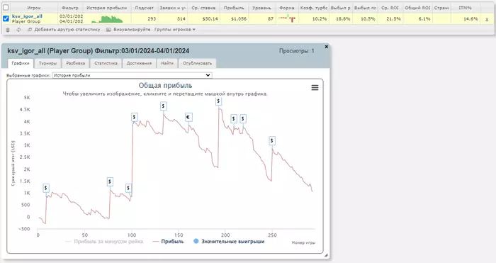The width and height of the screenshot is (496, 263).
Task: Open the chart hamburger export menu
Action: (x=315, y=88)
